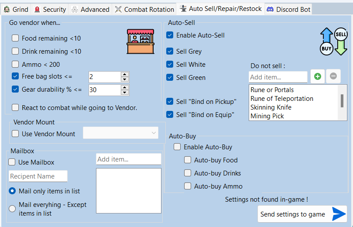Click the Send settings to game button

[302, 214]
